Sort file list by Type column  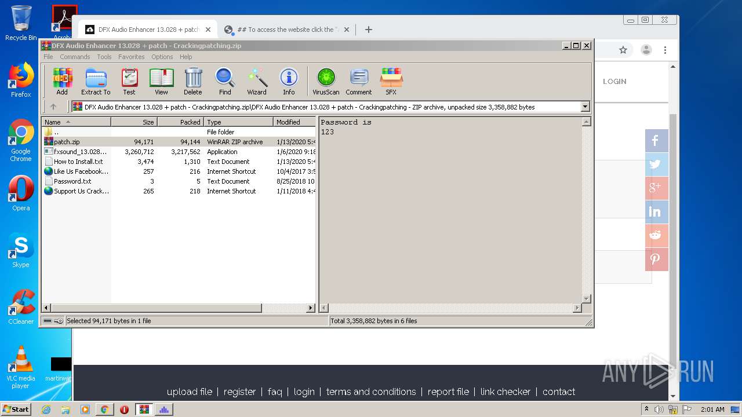(x=238, y=122)
